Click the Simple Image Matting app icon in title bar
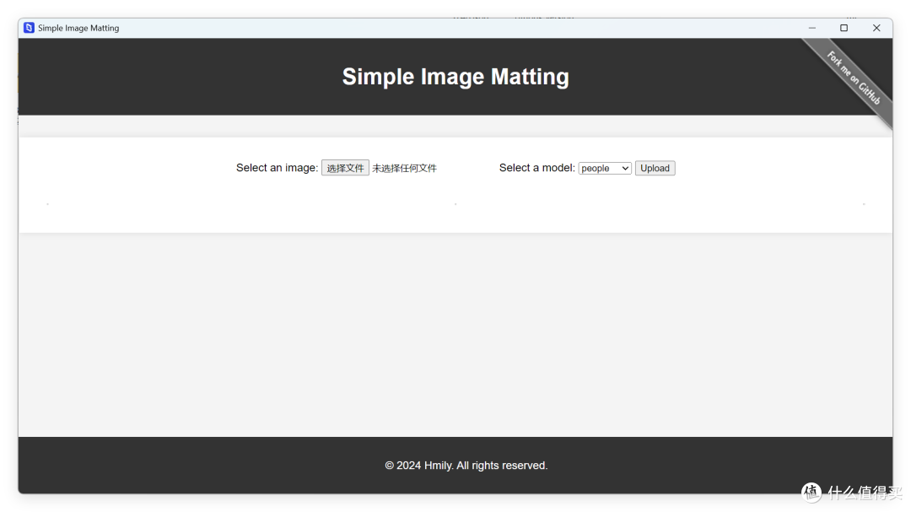This screenshot has height=512, width=911. point(29,28)
